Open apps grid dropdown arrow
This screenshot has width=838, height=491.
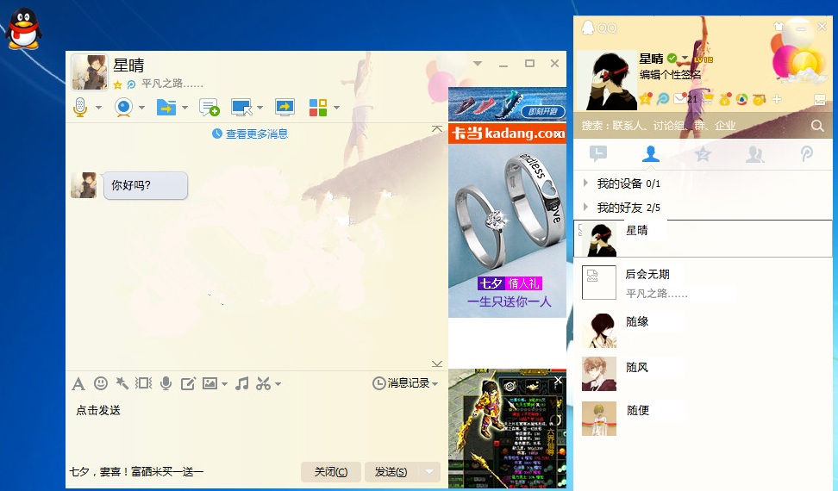click(x=337, y=108)
